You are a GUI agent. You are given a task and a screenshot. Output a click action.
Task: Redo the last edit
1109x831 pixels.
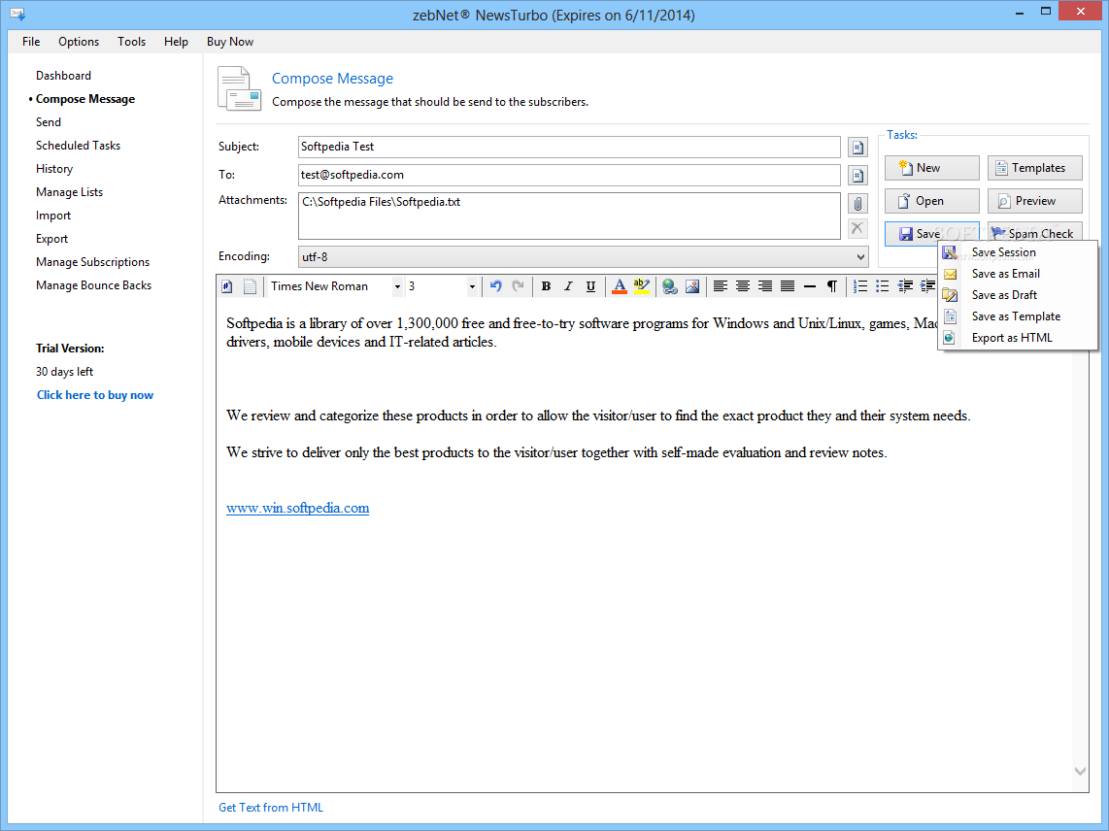coord(519,286)
